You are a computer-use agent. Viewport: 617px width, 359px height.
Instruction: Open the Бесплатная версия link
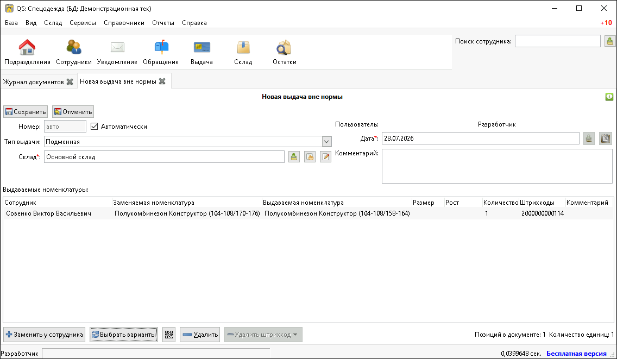(x=576, y=354)
